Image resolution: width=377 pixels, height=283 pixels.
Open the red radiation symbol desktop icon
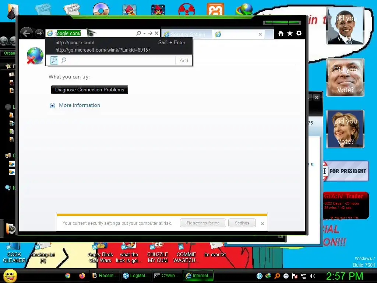pos(187,10)
